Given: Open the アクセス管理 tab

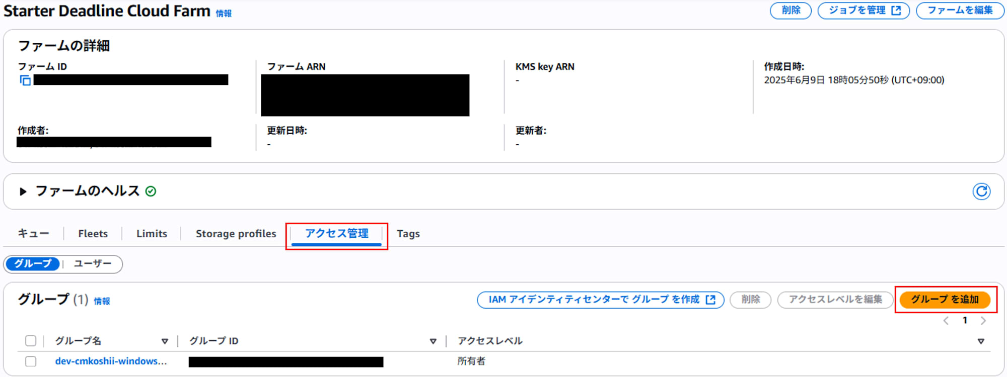Looking at the screenshot, I should [x=337, y=234].
